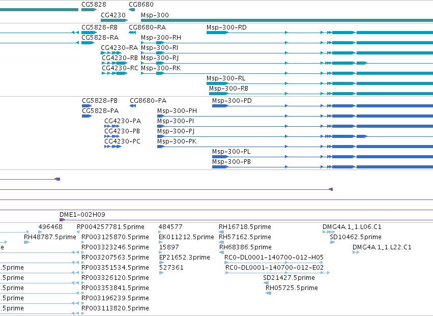Click the CG4230-PA protein label
Viewport: 433px width, 316px height.
[123, 121]
